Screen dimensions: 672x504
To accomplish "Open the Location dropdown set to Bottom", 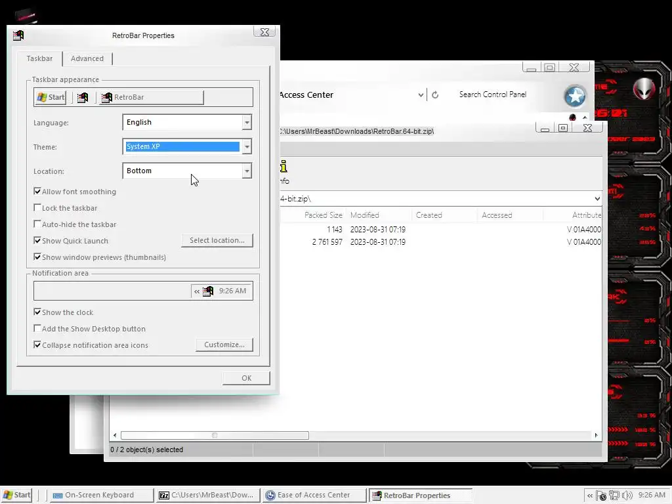I will [187, 171].
